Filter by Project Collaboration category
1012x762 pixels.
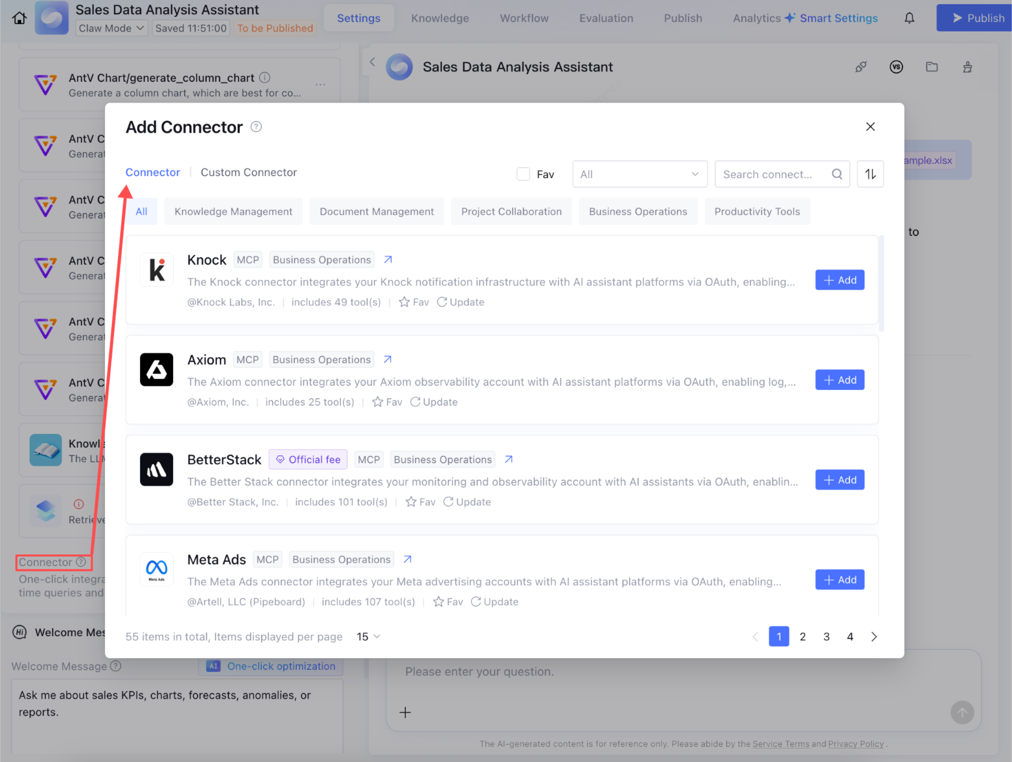click(x=511, y=211)
